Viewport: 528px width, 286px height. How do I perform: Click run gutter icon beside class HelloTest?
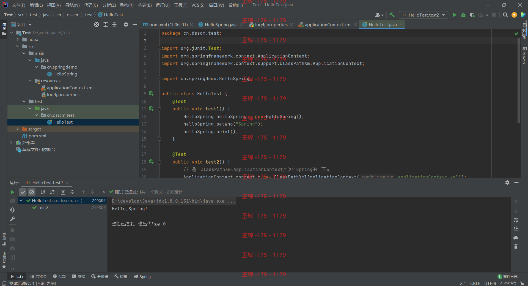coord(151,94)
